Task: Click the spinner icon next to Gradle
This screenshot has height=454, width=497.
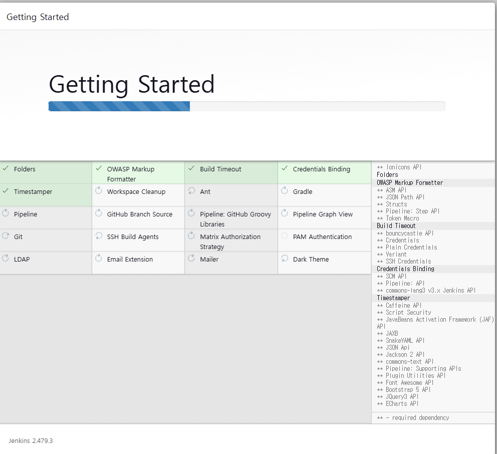Action: tap(285, 190)
